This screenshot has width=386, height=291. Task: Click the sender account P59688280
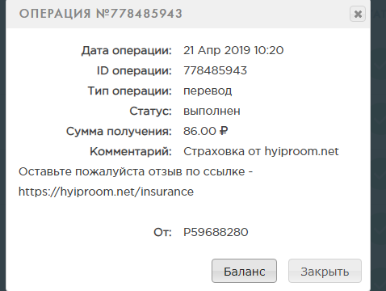click(x=216, y=232)
